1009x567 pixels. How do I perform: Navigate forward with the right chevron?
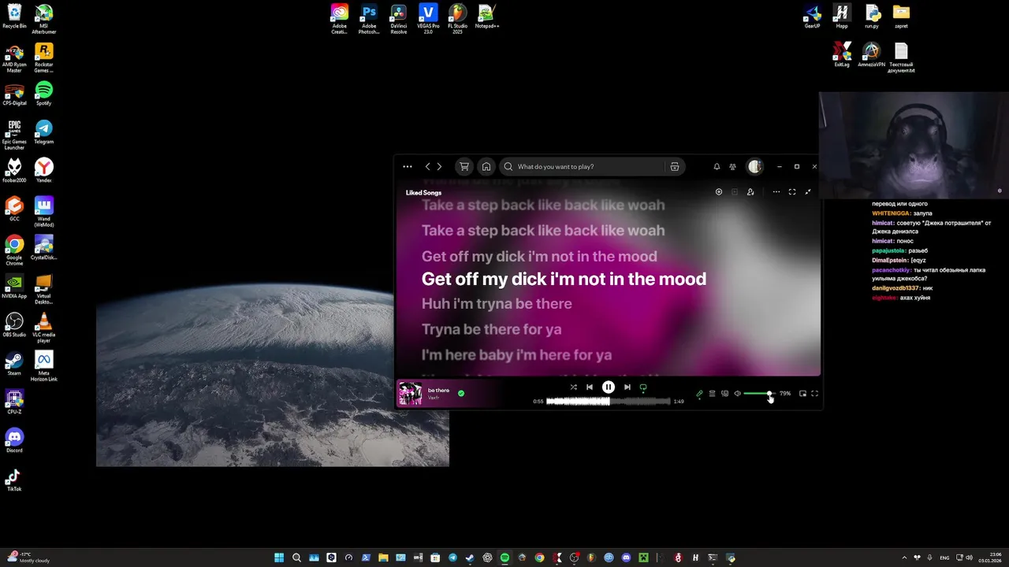click(439, 166)
